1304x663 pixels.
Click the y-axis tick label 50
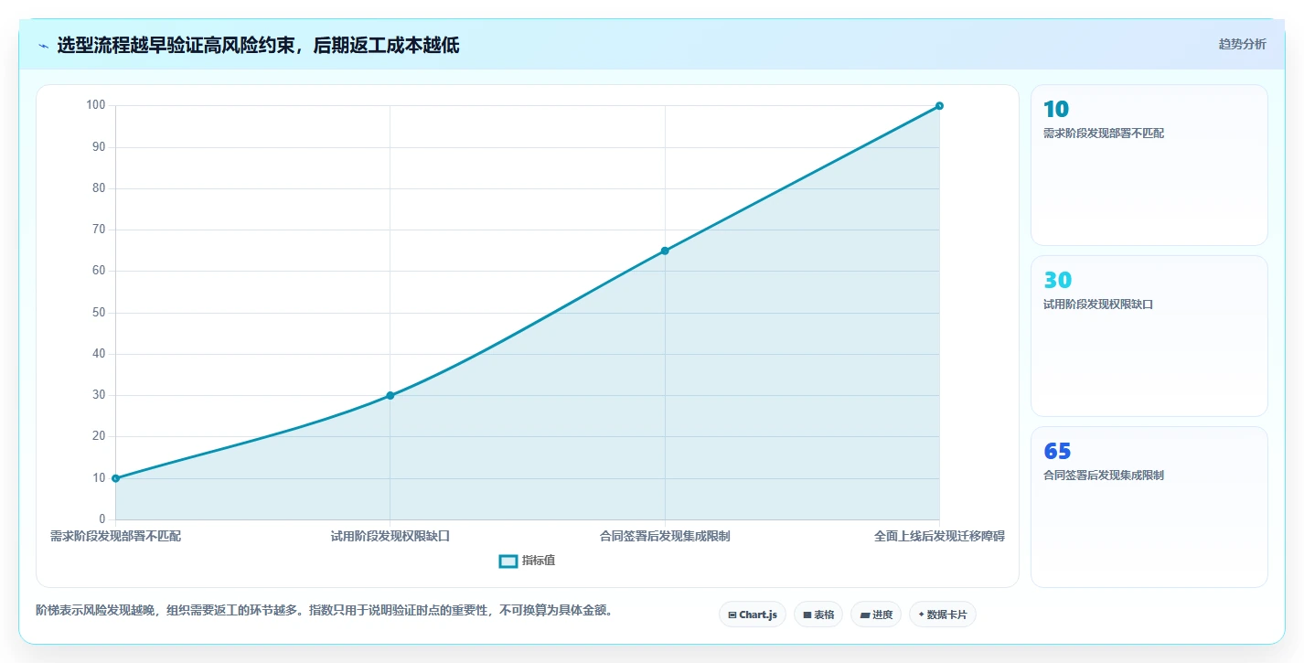click(x=99, y=313)
